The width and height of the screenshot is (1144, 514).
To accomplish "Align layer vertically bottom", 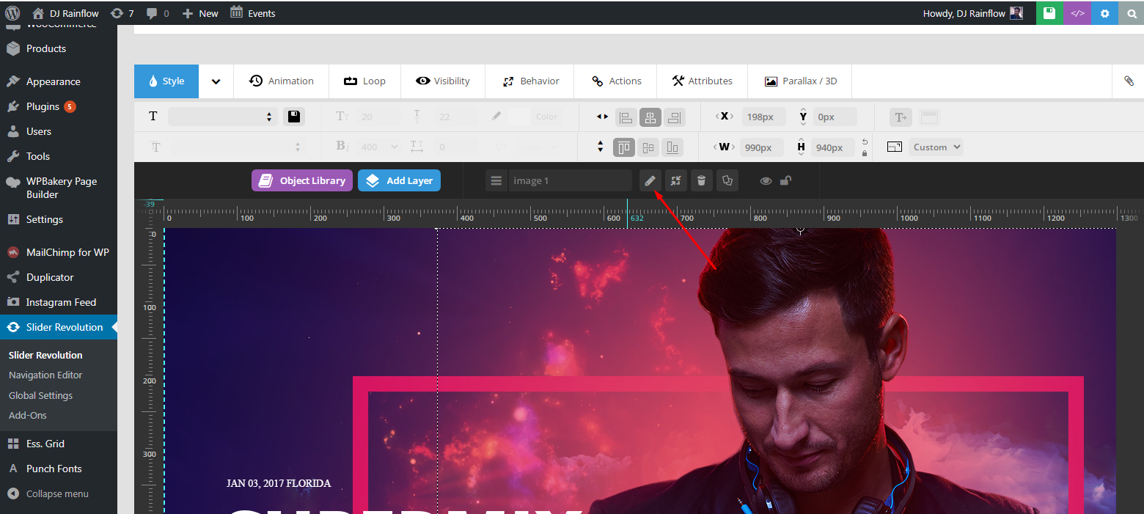I will [x=672, y=147].
